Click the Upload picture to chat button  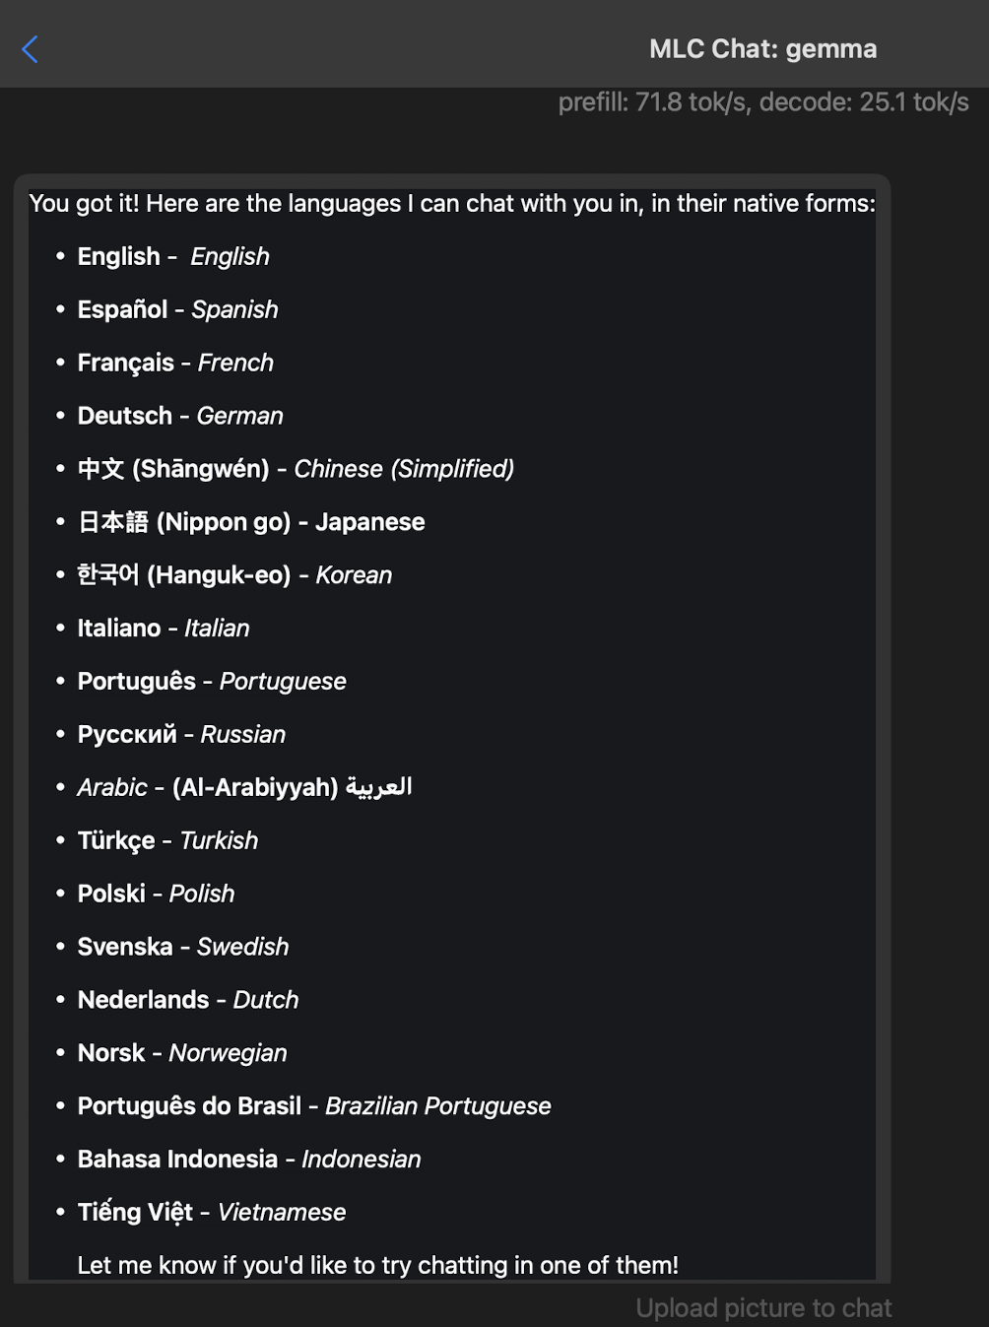pyautogui.click(x=763, y=1307)
